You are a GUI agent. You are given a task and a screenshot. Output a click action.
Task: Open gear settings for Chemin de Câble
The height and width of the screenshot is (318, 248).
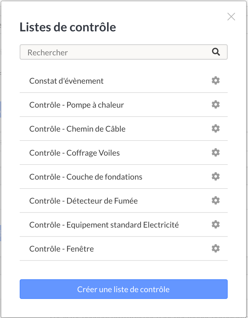pyautogui.click(x=215, y=128)
